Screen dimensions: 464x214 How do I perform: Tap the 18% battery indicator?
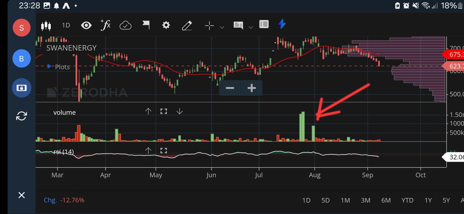452,6
